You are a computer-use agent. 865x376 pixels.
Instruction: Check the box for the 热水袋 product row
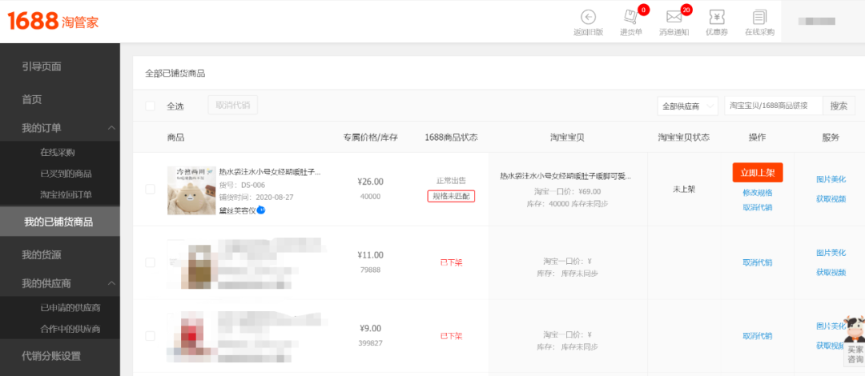click(x=150, y=189)
